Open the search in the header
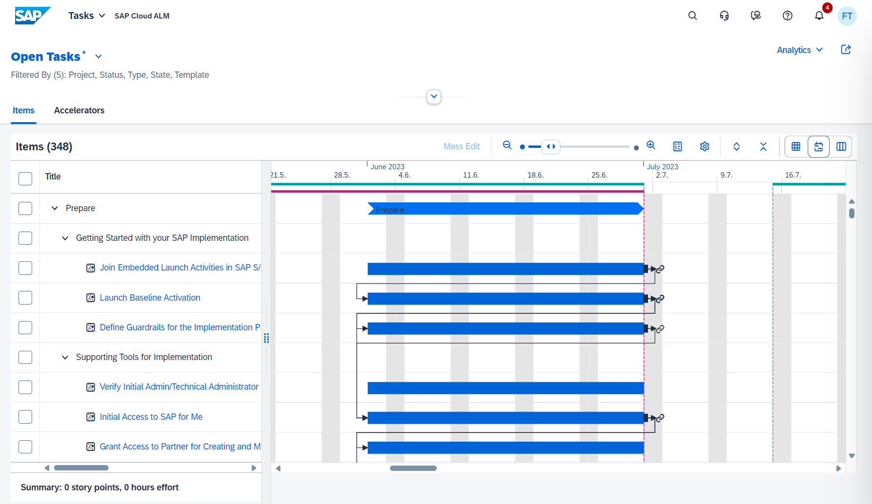 click(692, 16)
